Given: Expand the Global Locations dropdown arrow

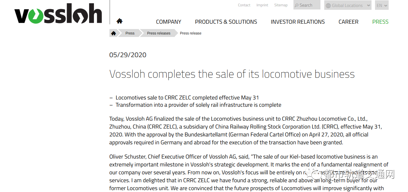Looking at the screenshot, I should 368,5.
